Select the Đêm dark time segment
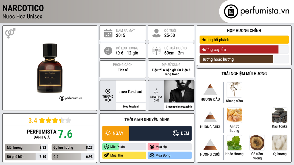 coord(160,133)
